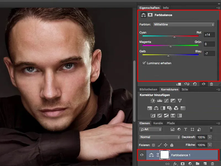Add Hue/Saturation adjustment icon

point(149,108)
